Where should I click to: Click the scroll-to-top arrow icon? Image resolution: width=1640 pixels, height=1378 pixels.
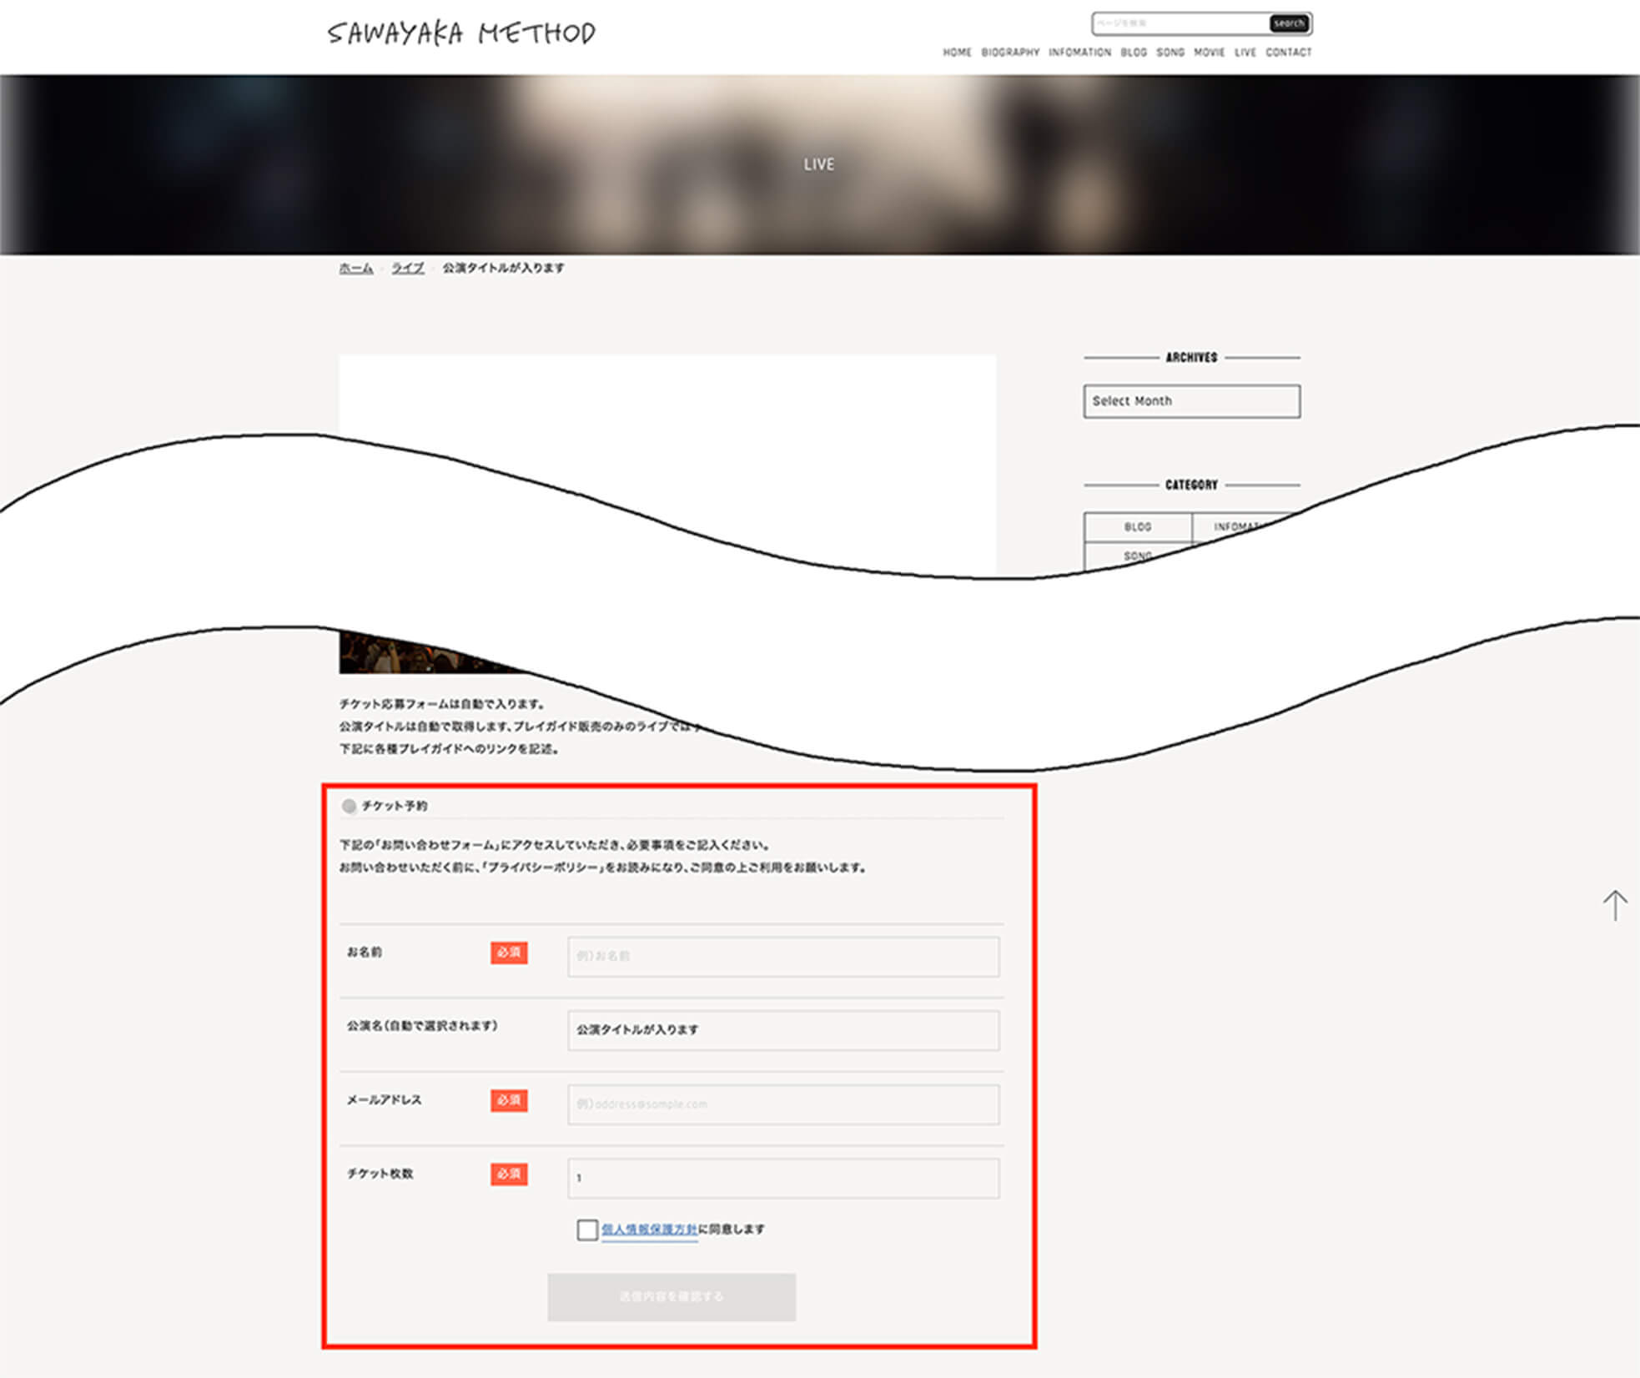1614,905
